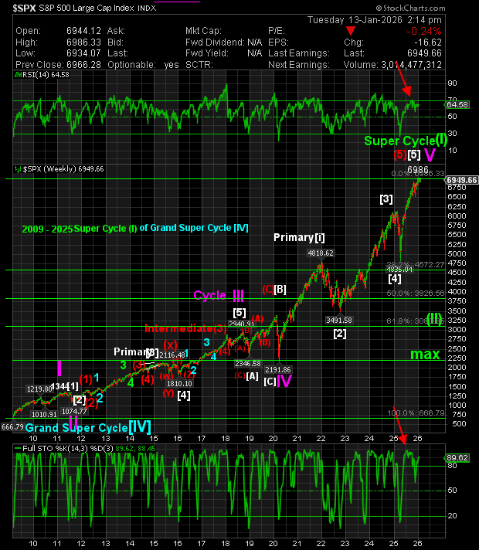This screenshot has width=479, height=550.
Task: Click the date 'Tuesday 13-Jan-2026 2:14 pm'
Action: [375, 20]
